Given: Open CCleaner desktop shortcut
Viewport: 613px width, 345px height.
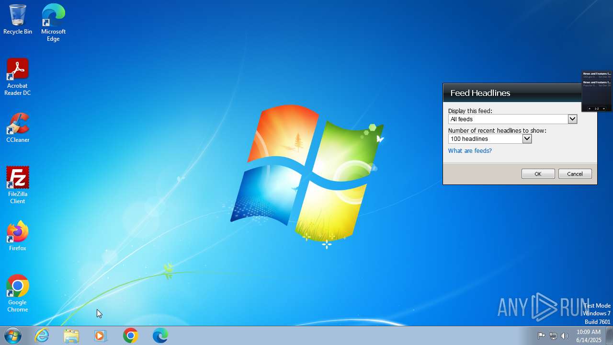Looking at the screenshot, I should click(18, 128).
